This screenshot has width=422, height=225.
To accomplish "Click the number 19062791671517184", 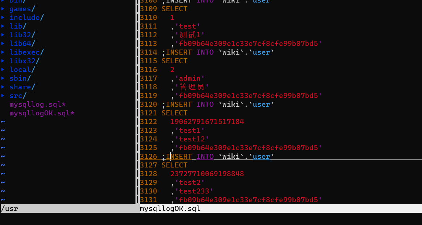I will tap(207, 122).
